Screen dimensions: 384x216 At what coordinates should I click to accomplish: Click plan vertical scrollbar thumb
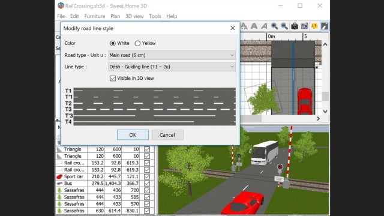[x=325, y=96]
